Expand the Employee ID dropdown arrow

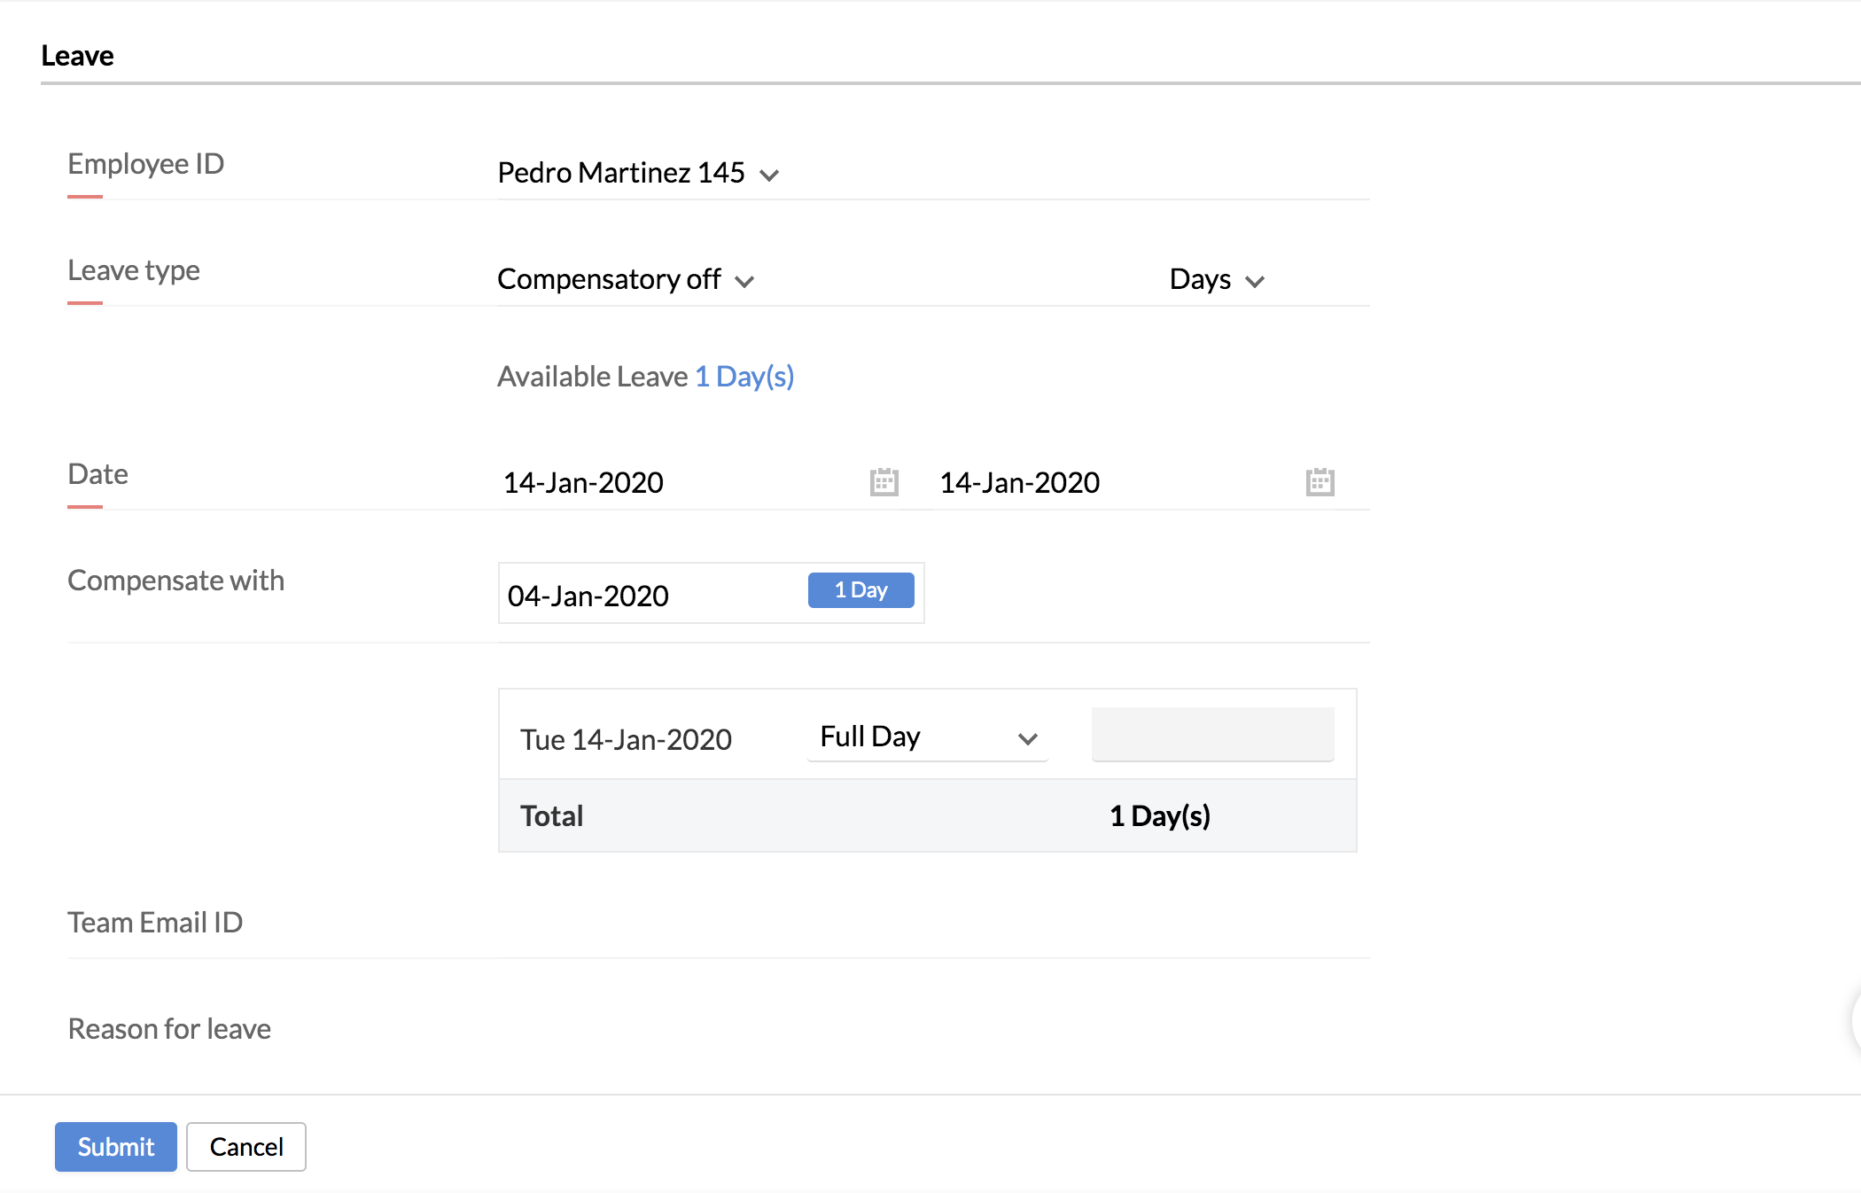pyautogui.click(x=769, y=175)
